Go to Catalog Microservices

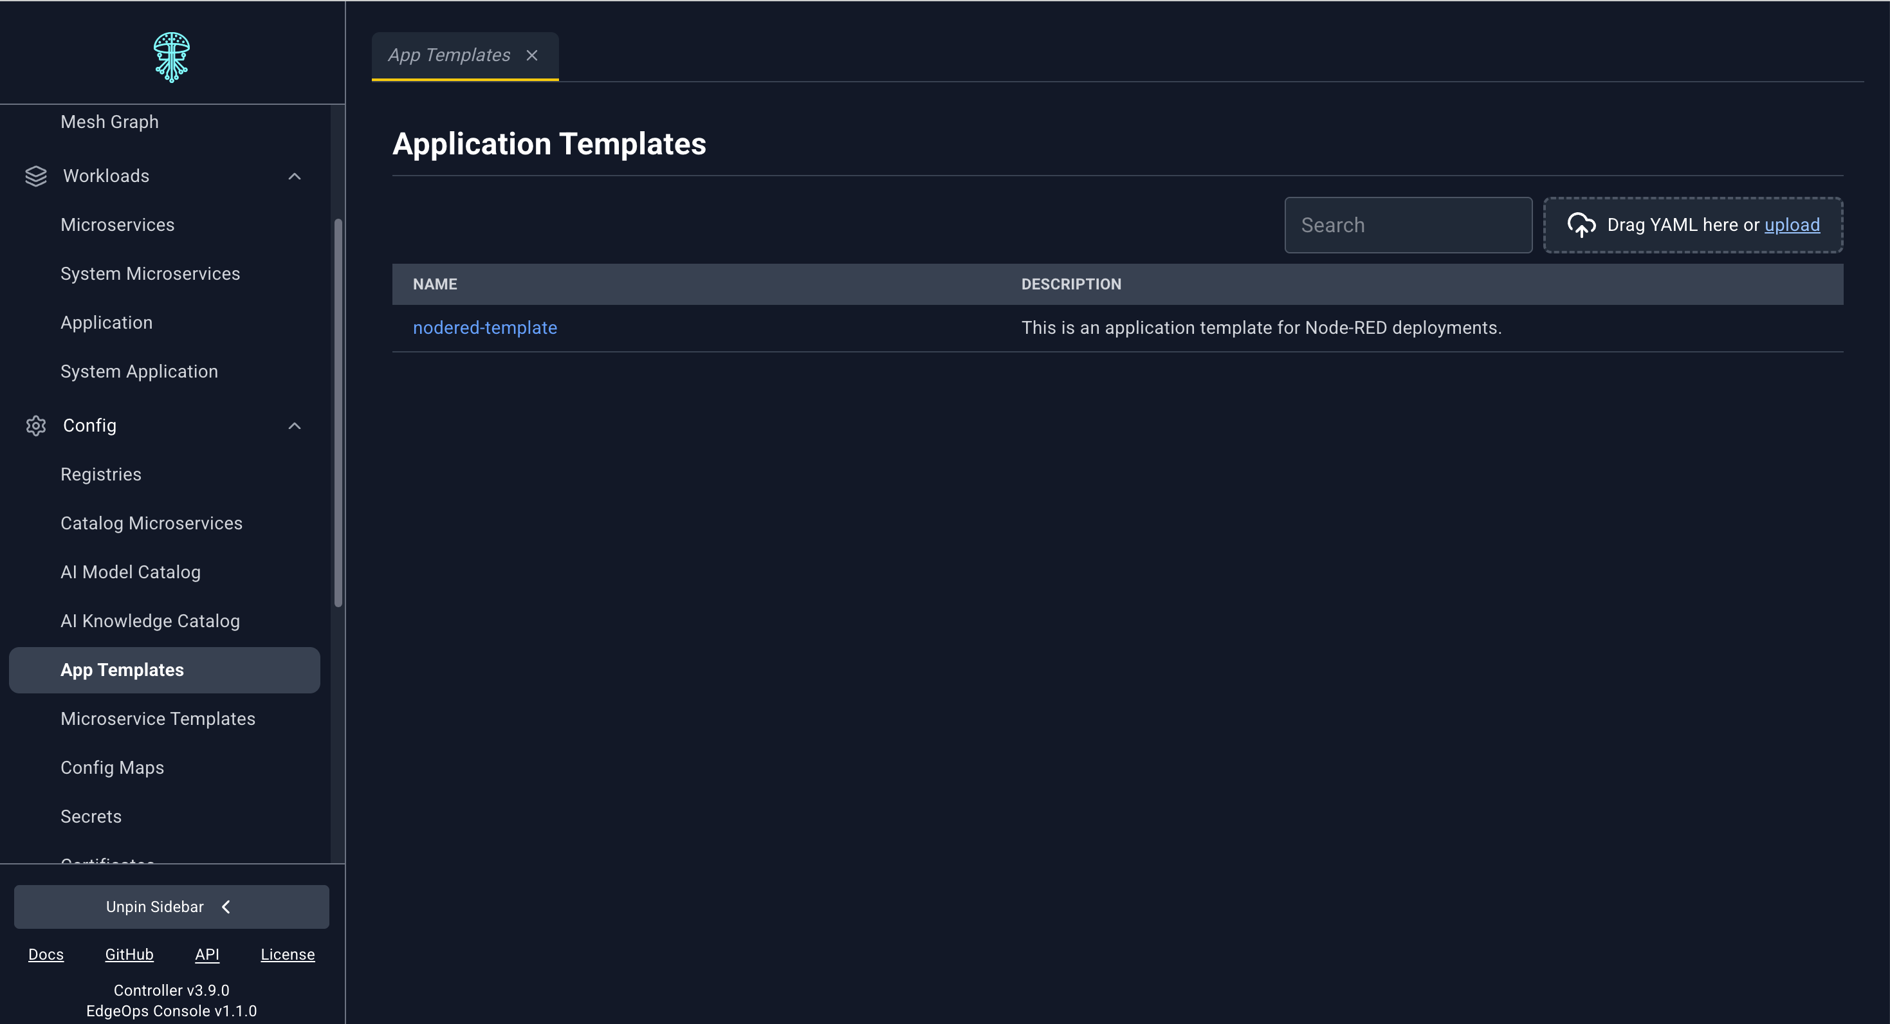pyautogui.click(x=151, y=523)
